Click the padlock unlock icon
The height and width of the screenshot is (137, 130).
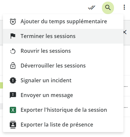tap(13, 66)
